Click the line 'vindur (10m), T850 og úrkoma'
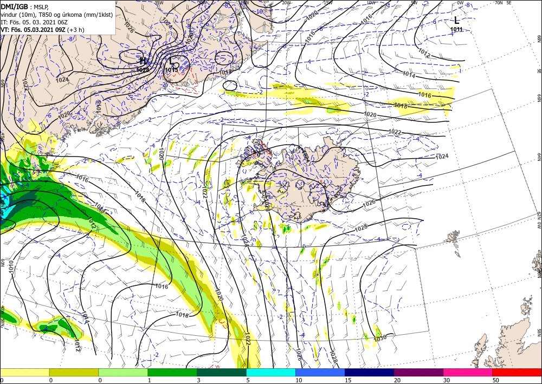The height and width of the screenshot is (384, 542). pos(41,15)
